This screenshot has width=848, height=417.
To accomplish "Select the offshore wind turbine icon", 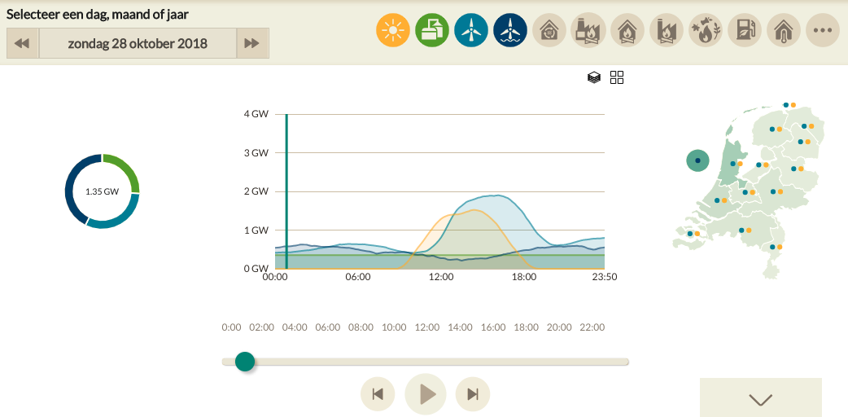I will click(510, 31).
